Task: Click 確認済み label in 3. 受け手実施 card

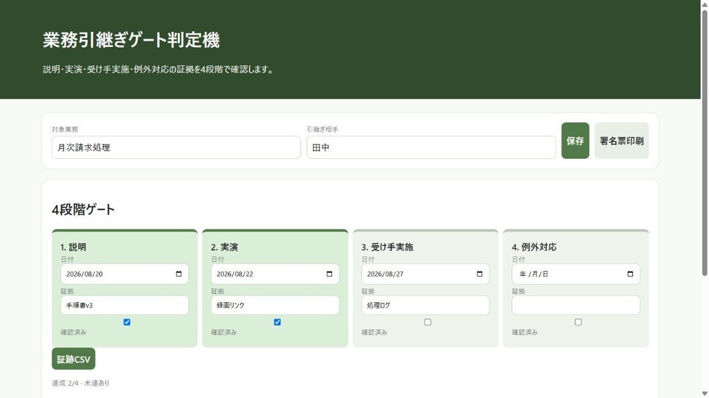Action: (x=375, y=332)
